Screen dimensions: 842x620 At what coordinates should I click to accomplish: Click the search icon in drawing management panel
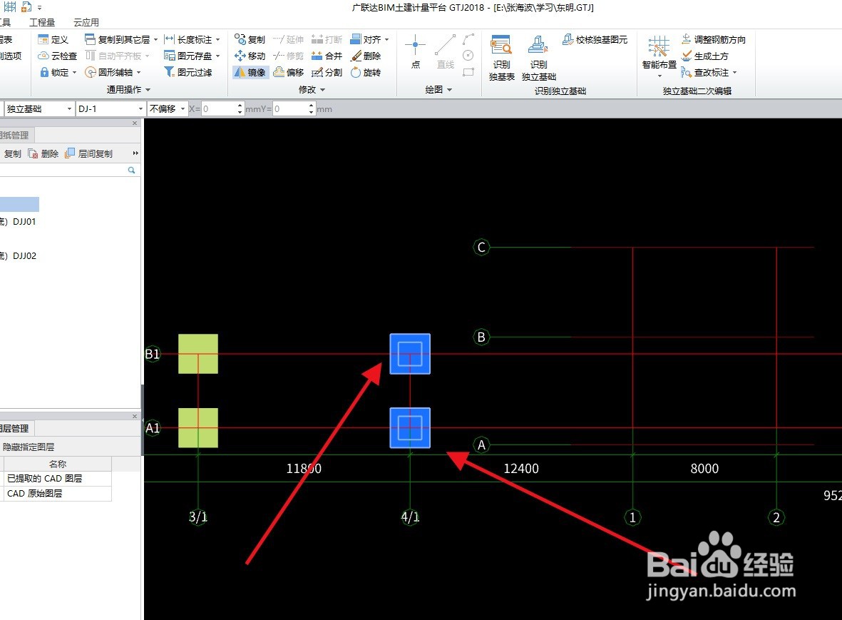pyautogui.click(x=132, y=171)
